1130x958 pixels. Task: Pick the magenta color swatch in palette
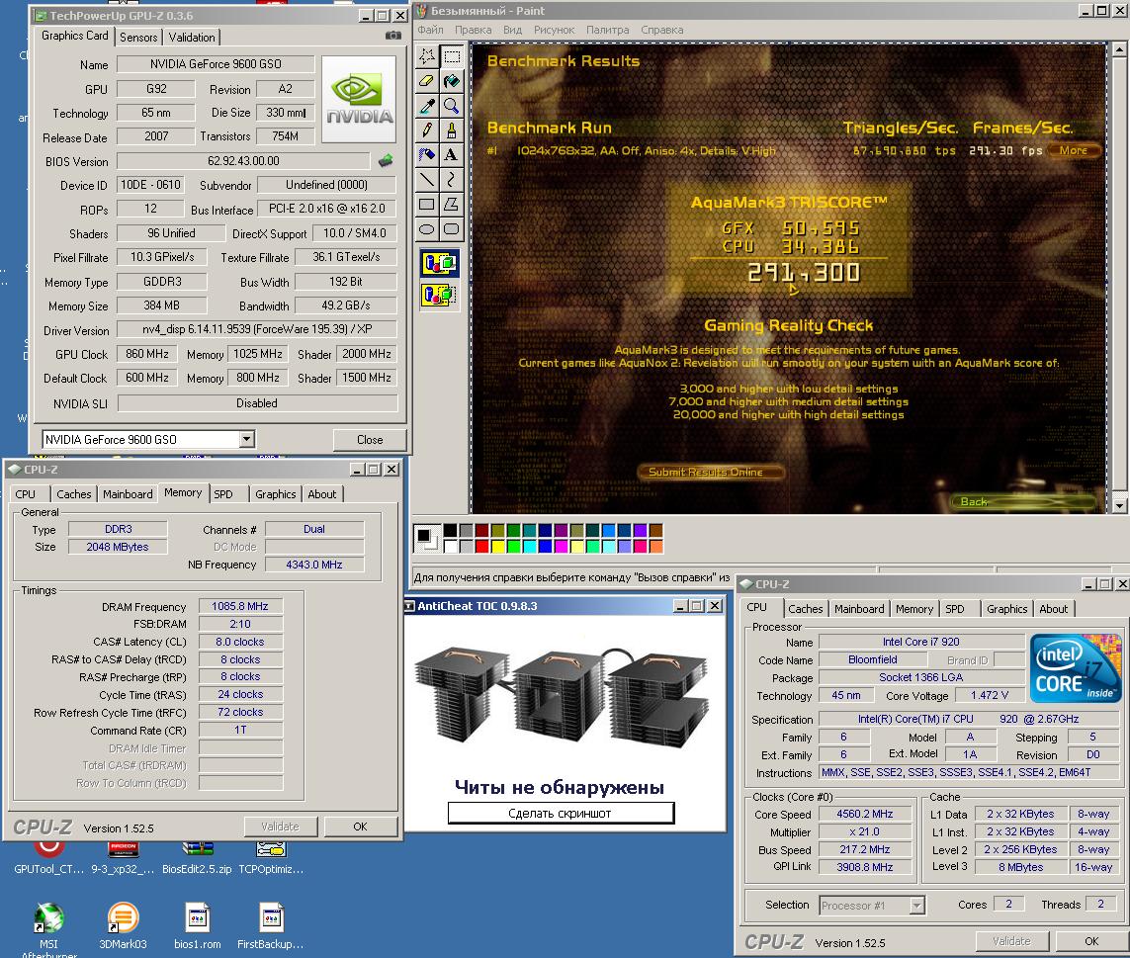562,546
